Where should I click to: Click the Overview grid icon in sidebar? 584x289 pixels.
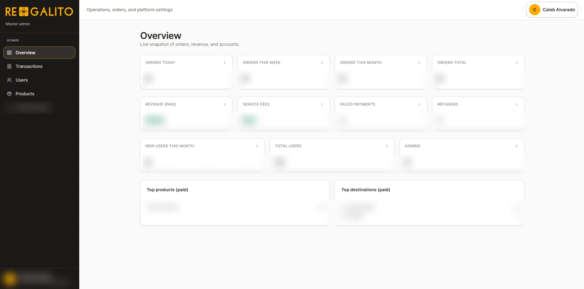(9, 53)
